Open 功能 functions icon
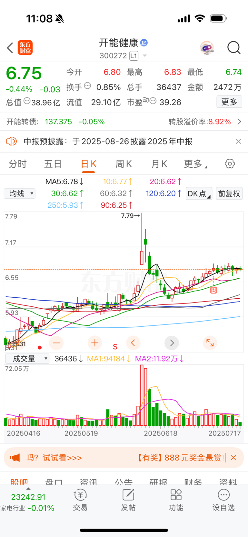 click(176, 500)
